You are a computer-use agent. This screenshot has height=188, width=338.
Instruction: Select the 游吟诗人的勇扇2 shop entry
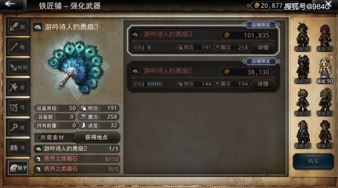click(x=203, y=77)
